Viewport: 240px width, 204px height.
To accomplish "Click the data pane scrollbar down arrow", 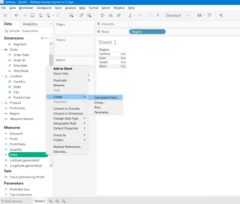I will click(51, 166).
